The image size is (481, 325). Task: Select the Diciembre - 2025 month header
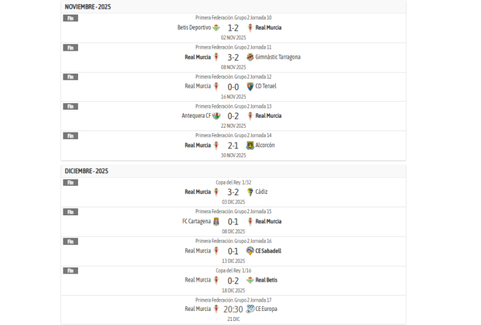[x=87, y=171]
